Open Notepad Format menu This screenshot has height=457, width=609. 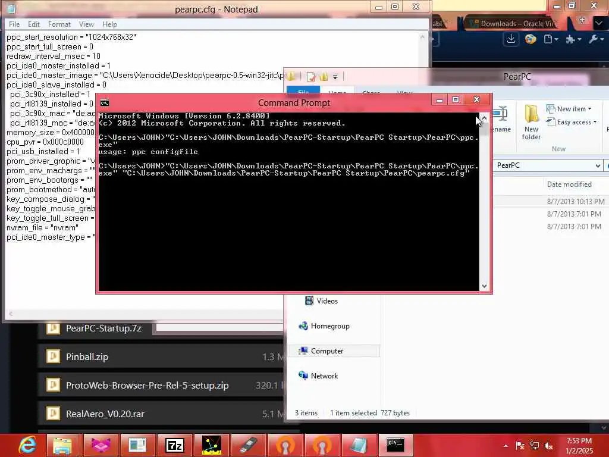pos(59,24)
